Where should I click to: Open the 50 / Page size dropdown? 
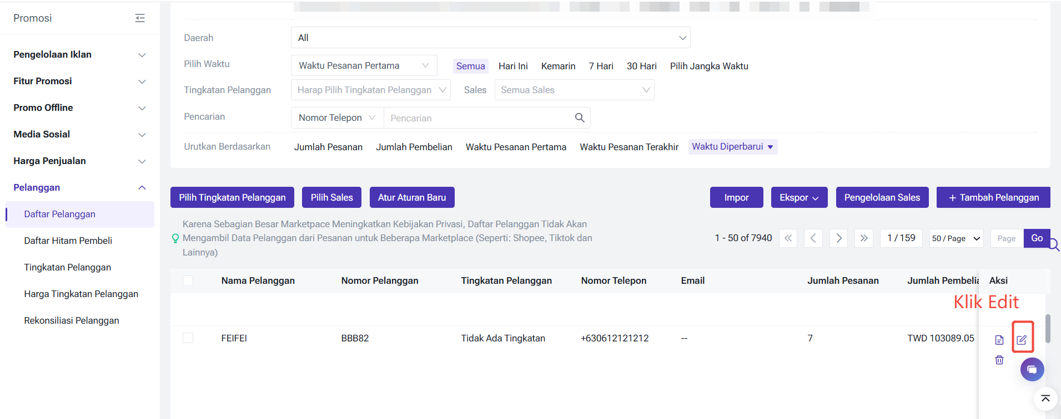click(x=956, y=238)
